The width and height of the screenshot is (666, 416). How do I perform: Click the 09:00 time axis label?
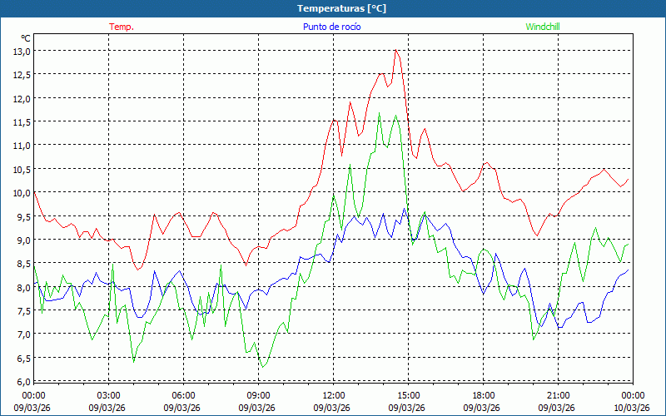point(259,395)
